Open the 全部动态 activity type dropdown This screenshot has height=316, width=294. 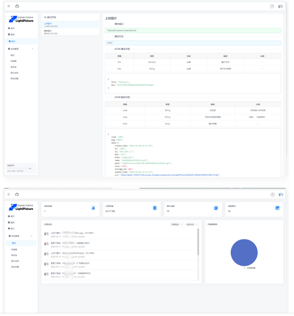point(191,225)
